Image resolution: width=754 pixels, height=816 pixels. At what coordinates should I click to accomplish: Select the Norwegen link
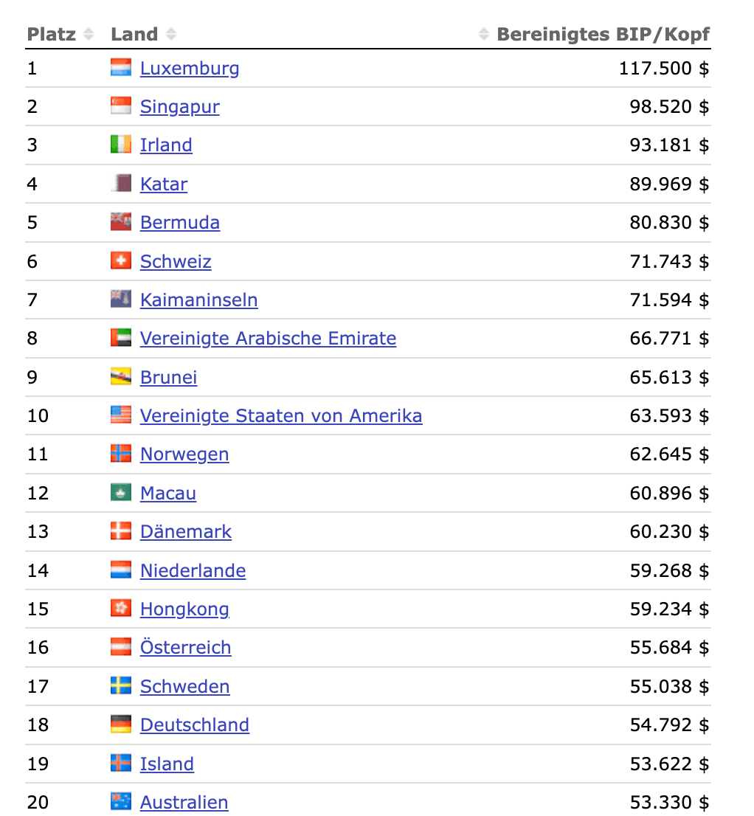point(184,454)
